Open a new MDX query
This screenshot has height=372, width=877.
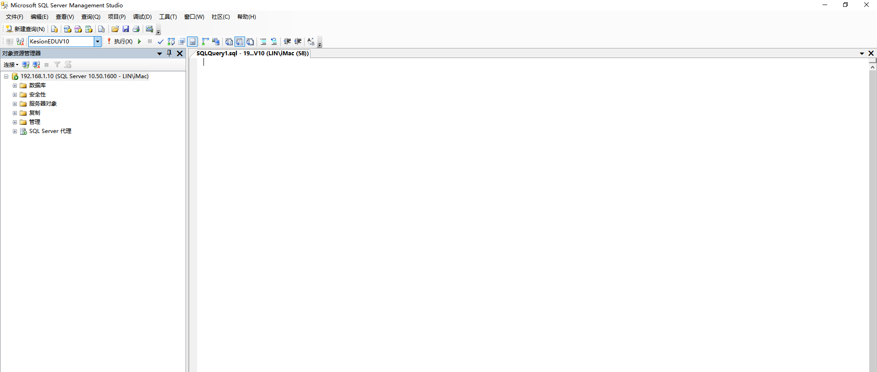click(68, 29)
